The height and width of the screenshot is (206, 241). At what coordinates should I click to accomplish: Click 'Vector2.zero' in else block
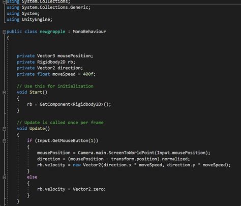pos(88,189)
